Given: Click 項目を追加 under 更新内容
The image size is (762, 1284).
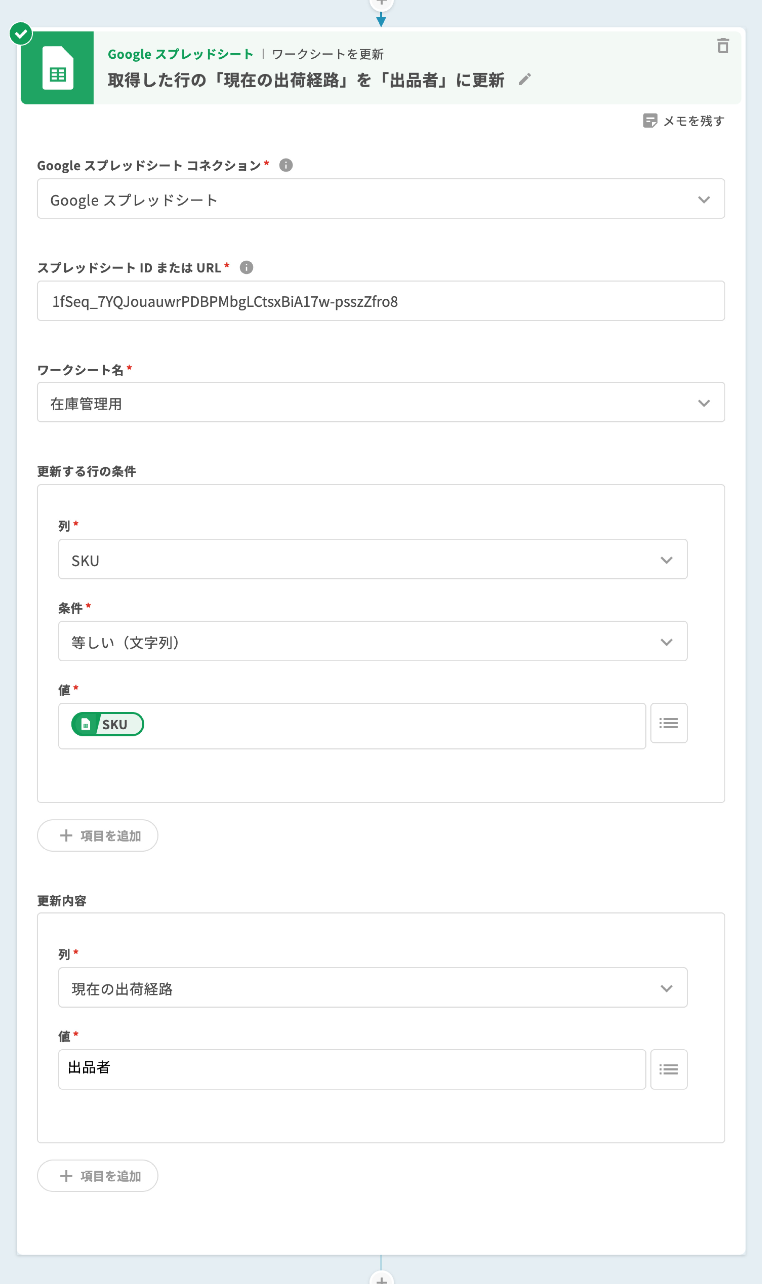Looking at the screenshot, I should tap(98, 1176).
